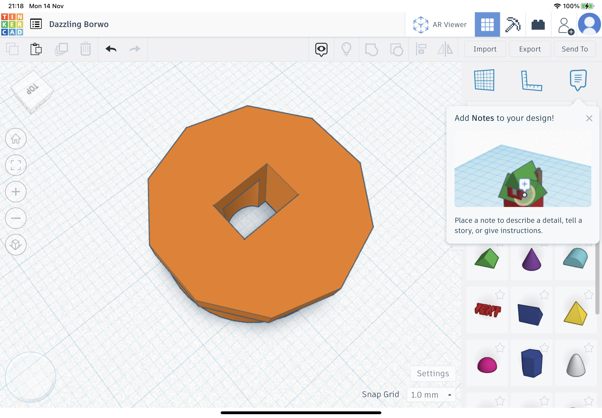Select the yellow pyramid shape

coord(575,313)
